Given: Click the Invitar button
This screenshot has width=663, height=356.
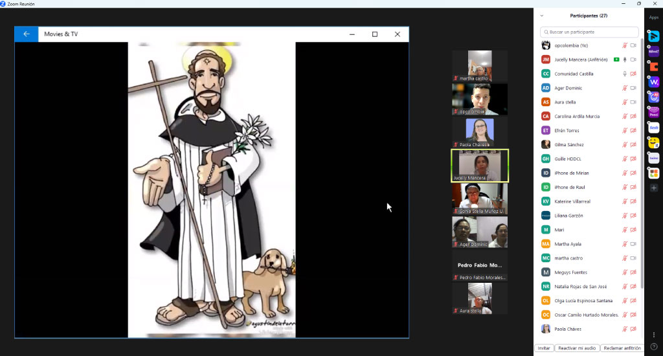Looking at the screenshot, I should [544, 348].
